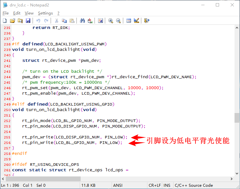
Task: Open the Replace text tool
Action: click(x=90, y=21)
